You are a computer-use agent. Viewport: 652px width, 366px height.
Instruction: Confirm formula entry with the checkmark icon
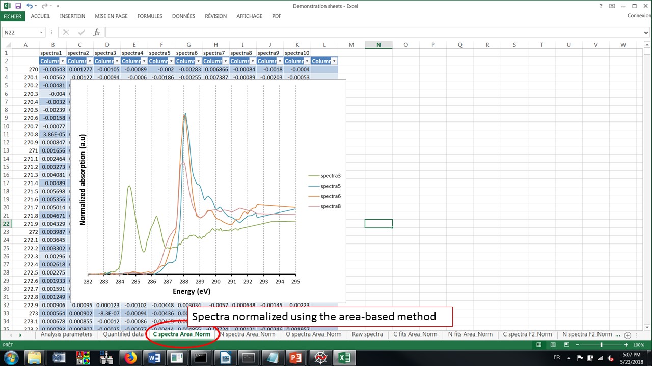81,32
